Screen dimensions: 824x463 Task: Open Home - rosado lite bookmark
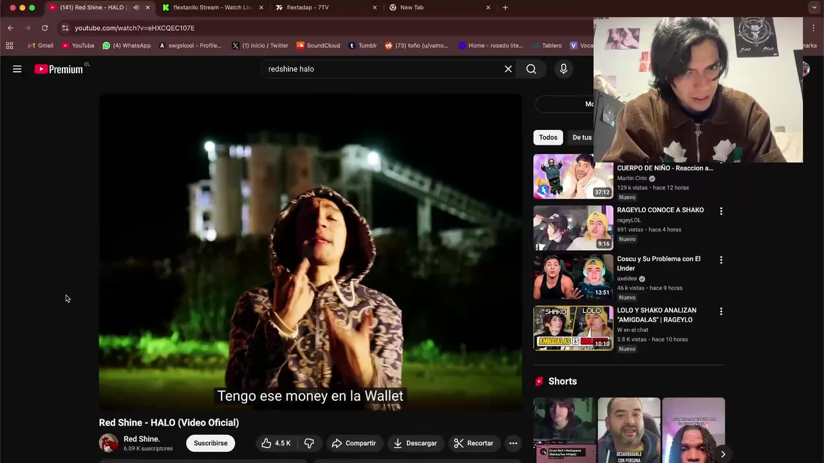click(491, 46)
